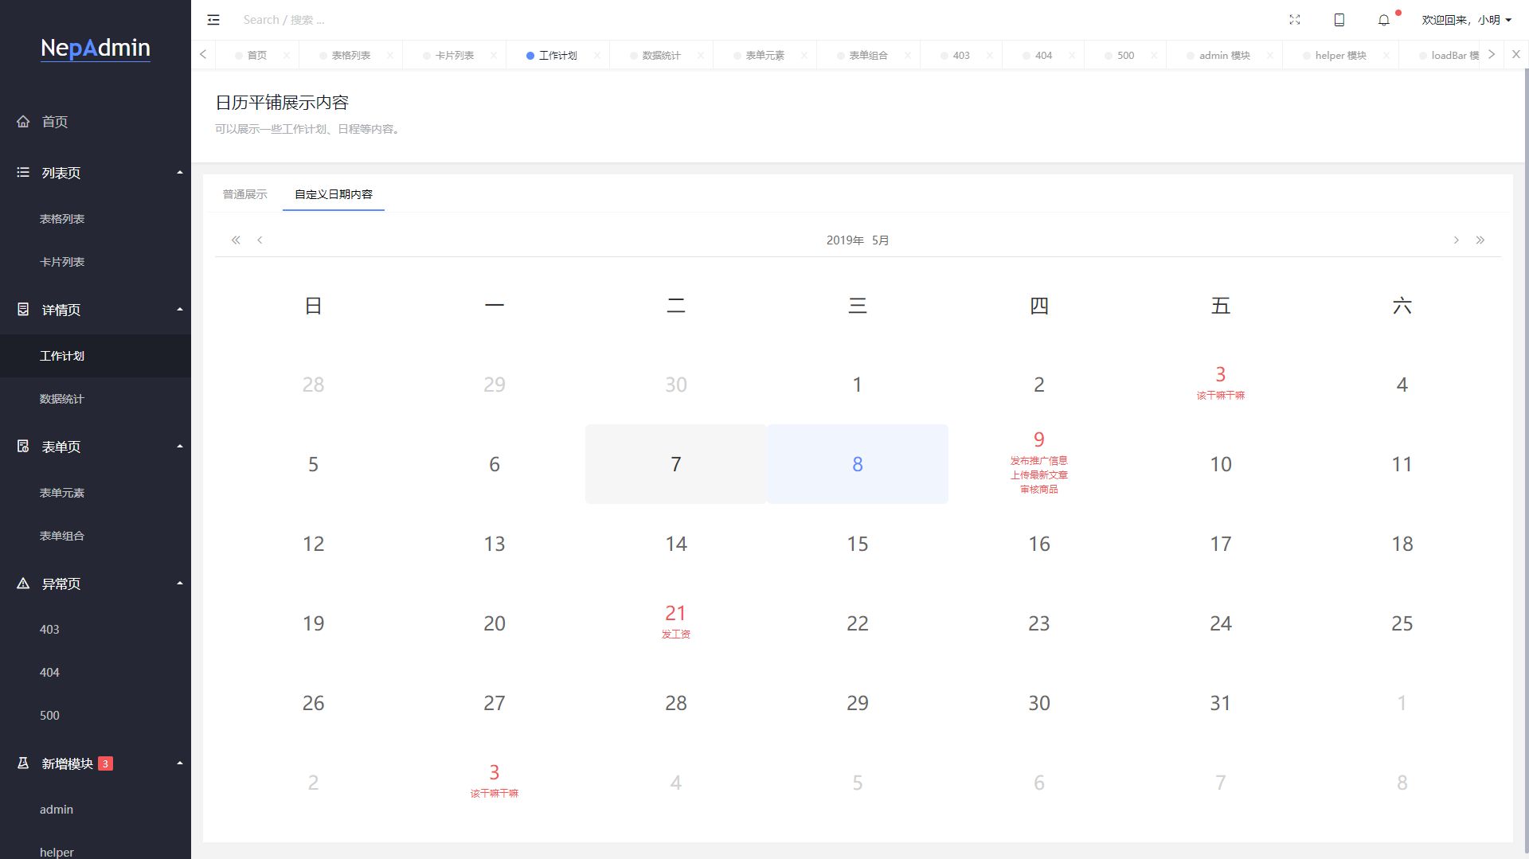Open 数据统计 in the sidebar
1529x859 pixels.
point(96,399)
